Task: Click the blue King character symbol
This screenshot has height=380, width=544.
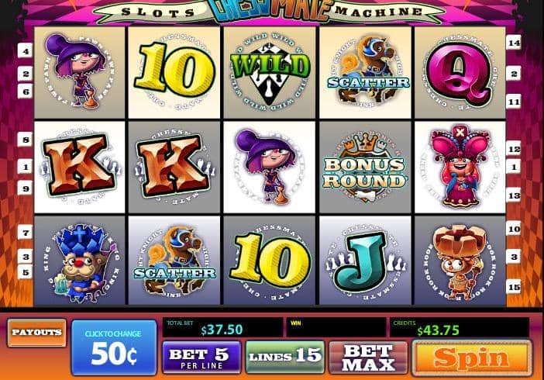Action: pos(80,261)
